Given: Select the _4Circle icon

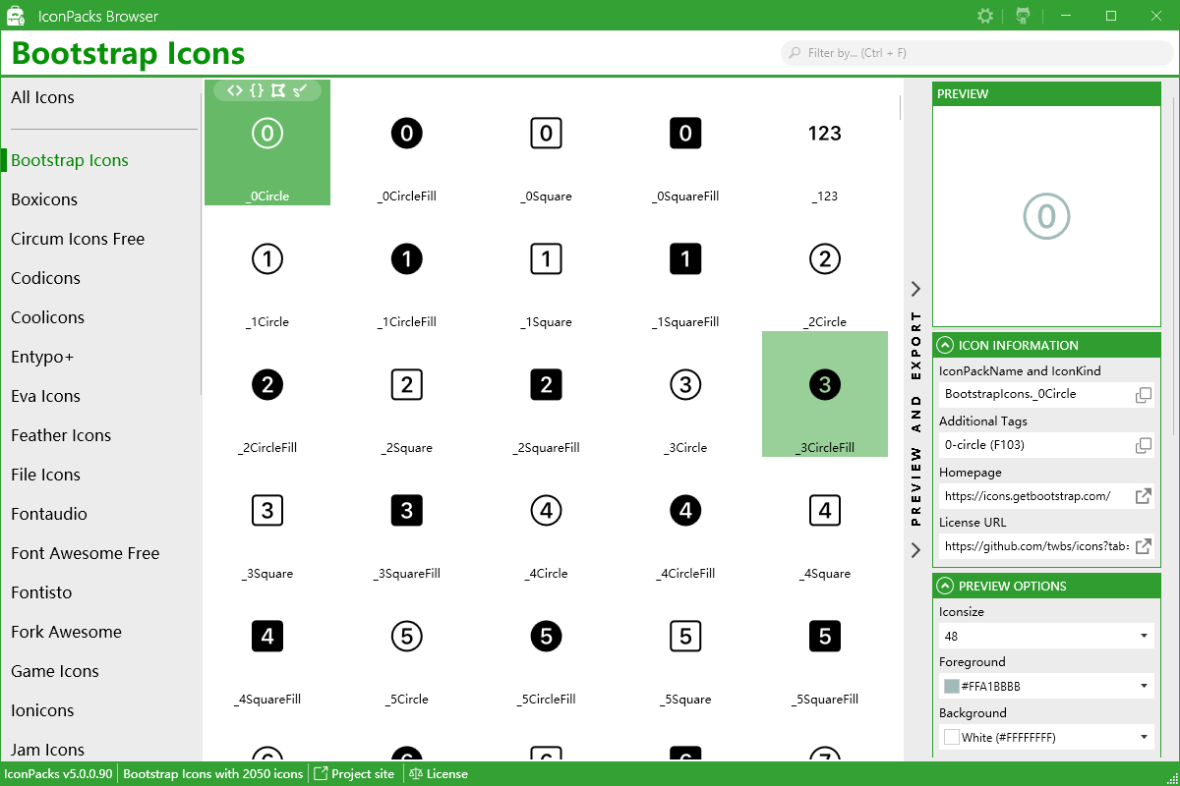Looking at the screenshot, I should tap(546, 520).
